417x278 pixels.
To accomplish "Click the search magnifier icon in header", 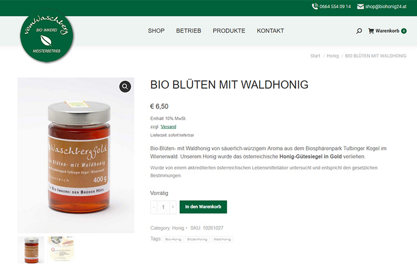I will 359,31.
